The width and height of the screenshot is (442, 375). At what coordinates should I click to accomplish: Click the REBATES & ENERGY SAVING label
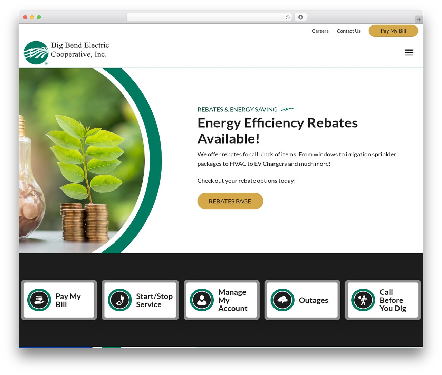tap(237, 110)
